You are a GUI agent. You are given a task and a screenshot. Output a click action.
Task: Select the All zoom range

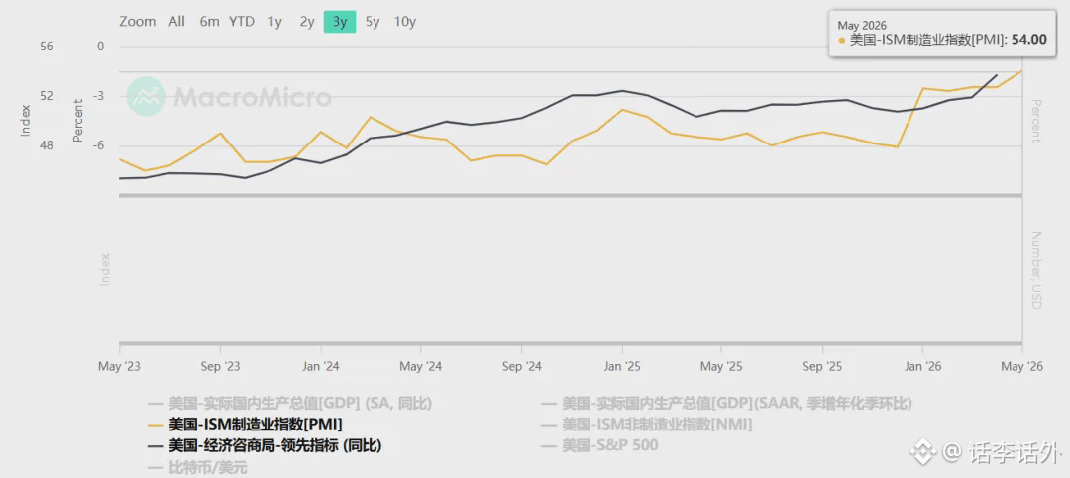(x=176, y=22)
